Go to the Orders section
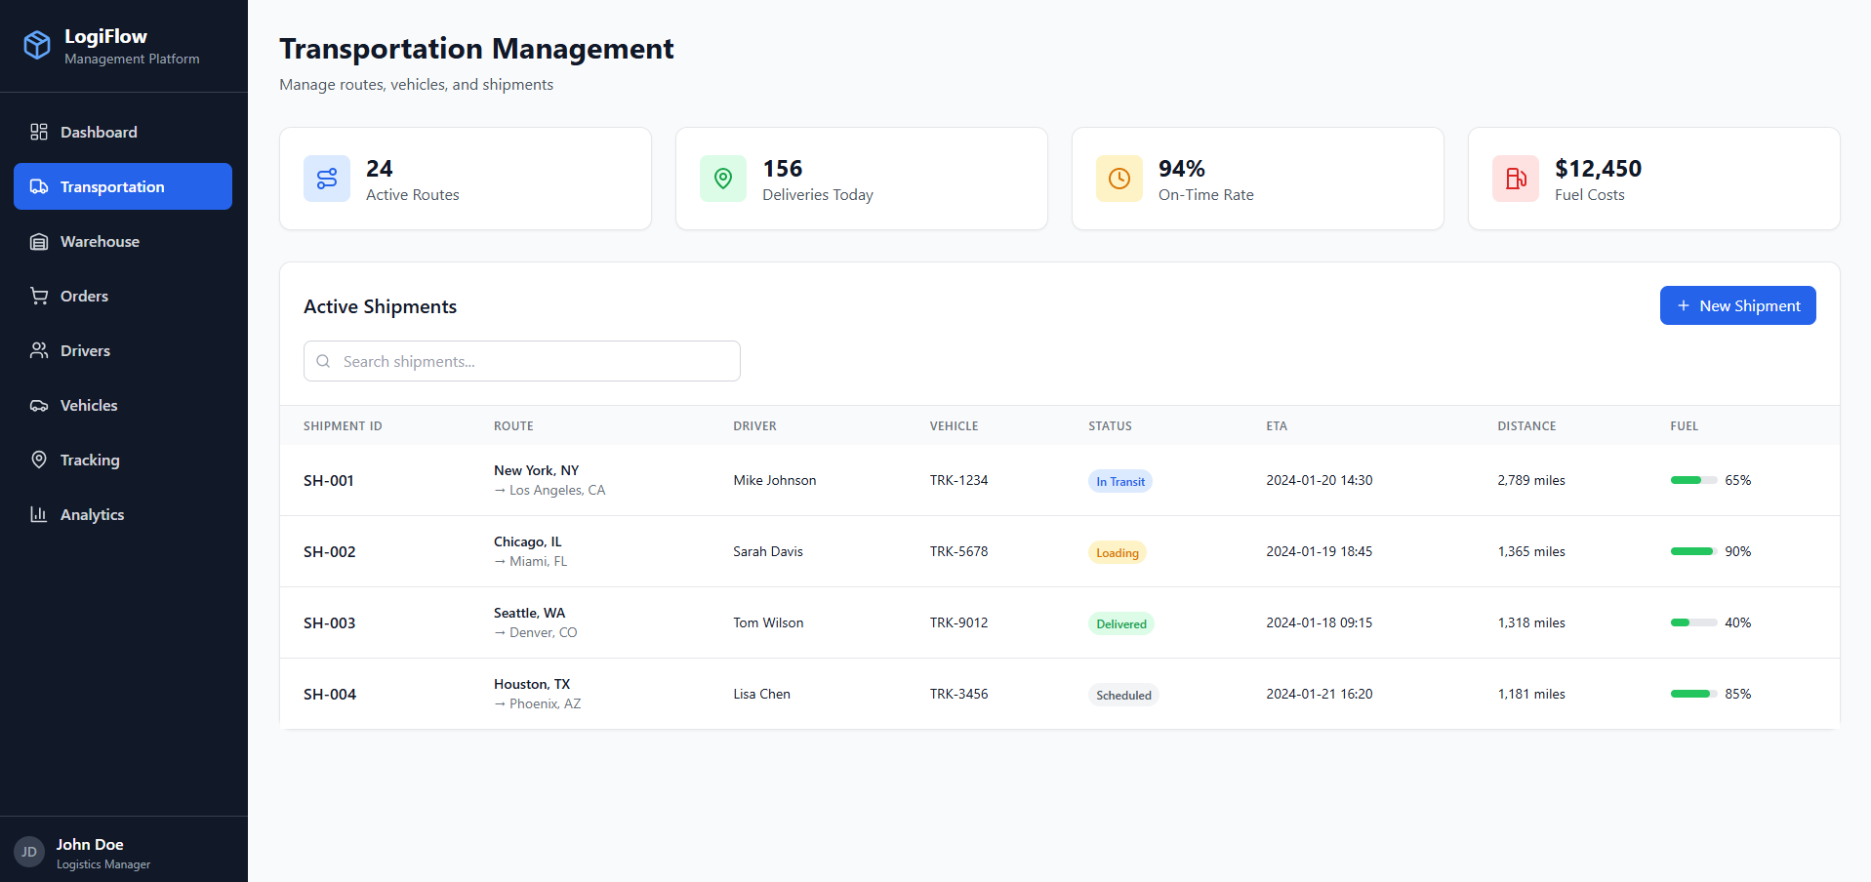 click(x=84, y=296)
